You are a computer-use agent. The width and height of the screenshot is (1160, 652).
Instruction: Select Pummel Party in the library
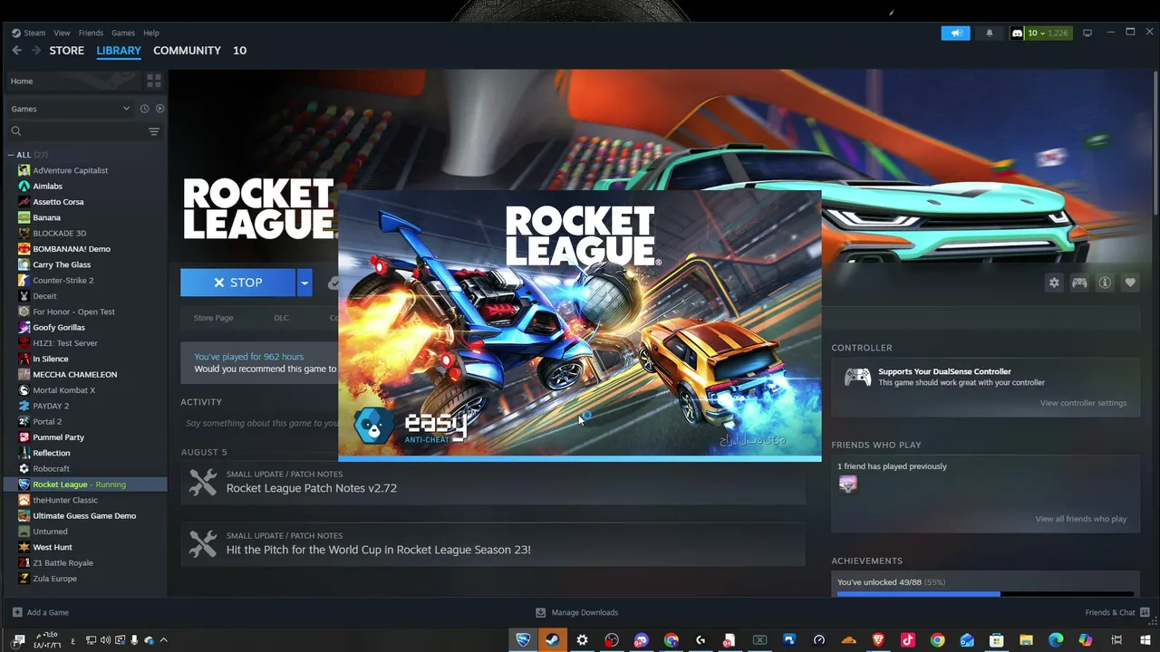(x=58, y=437)
